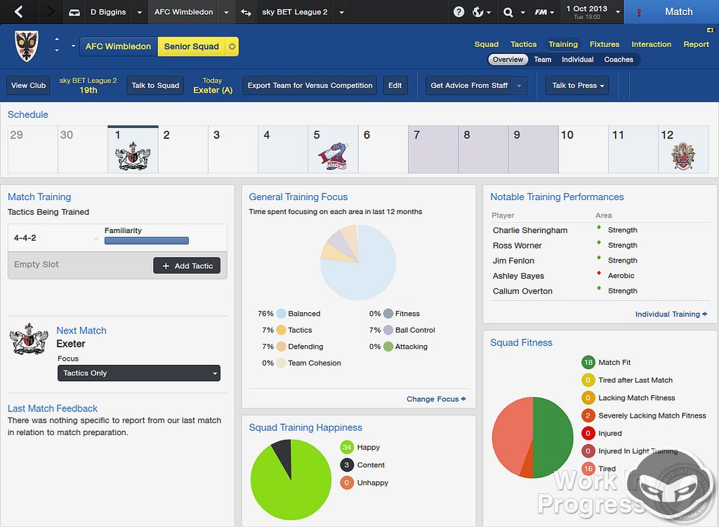The height and width of the screenshot is (527, 719).
Task: Open the Tactics Only focus dropdown
Action: [138, 373]
